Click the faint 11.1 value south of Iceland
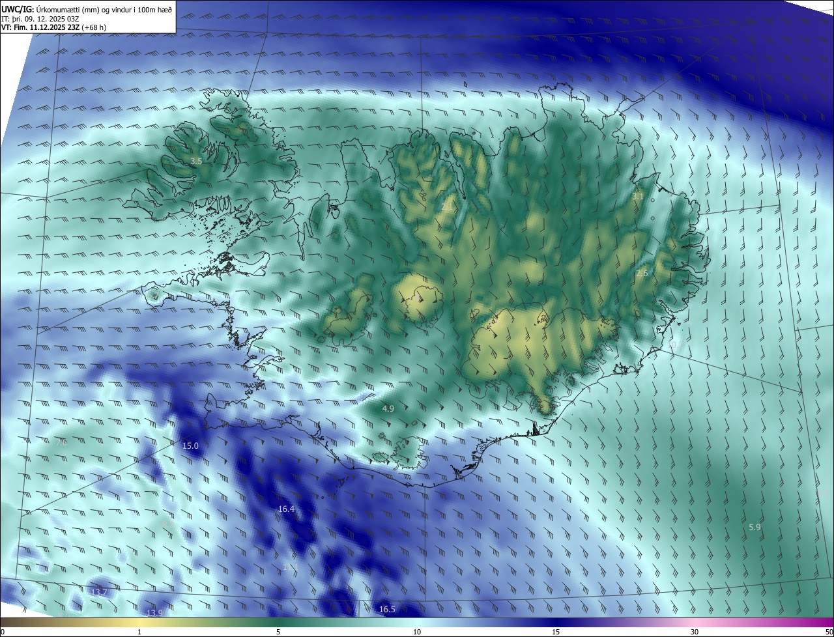834x637 pixels. tap(289, 567)
